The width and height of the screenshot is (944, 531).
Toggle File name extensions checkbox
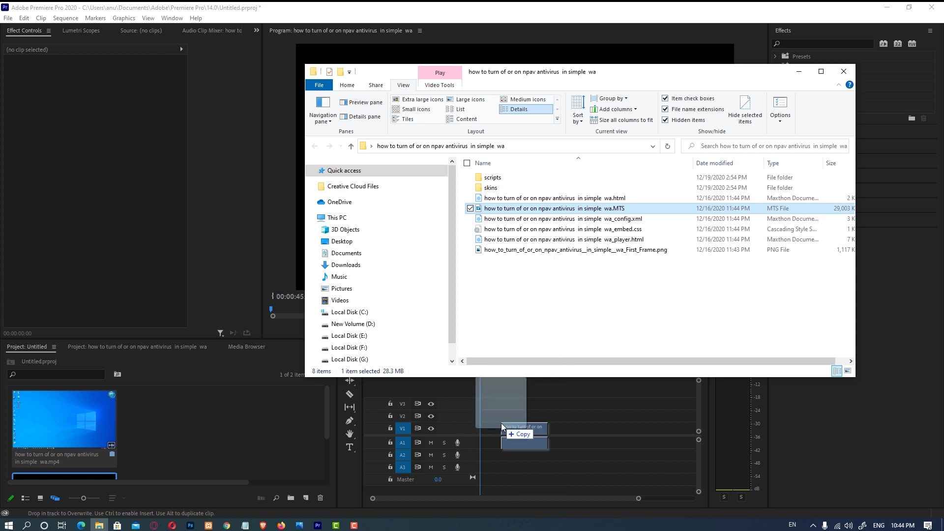point(665,109)
